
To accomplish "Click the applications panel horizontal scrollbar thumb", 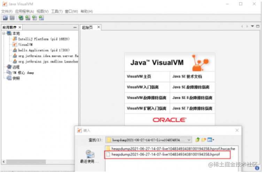I will click(x=26, y=162).
